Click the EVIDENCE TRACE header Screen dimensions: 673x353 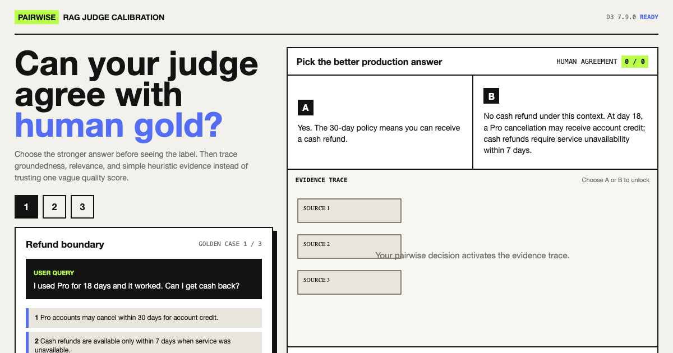click(321, 180)
